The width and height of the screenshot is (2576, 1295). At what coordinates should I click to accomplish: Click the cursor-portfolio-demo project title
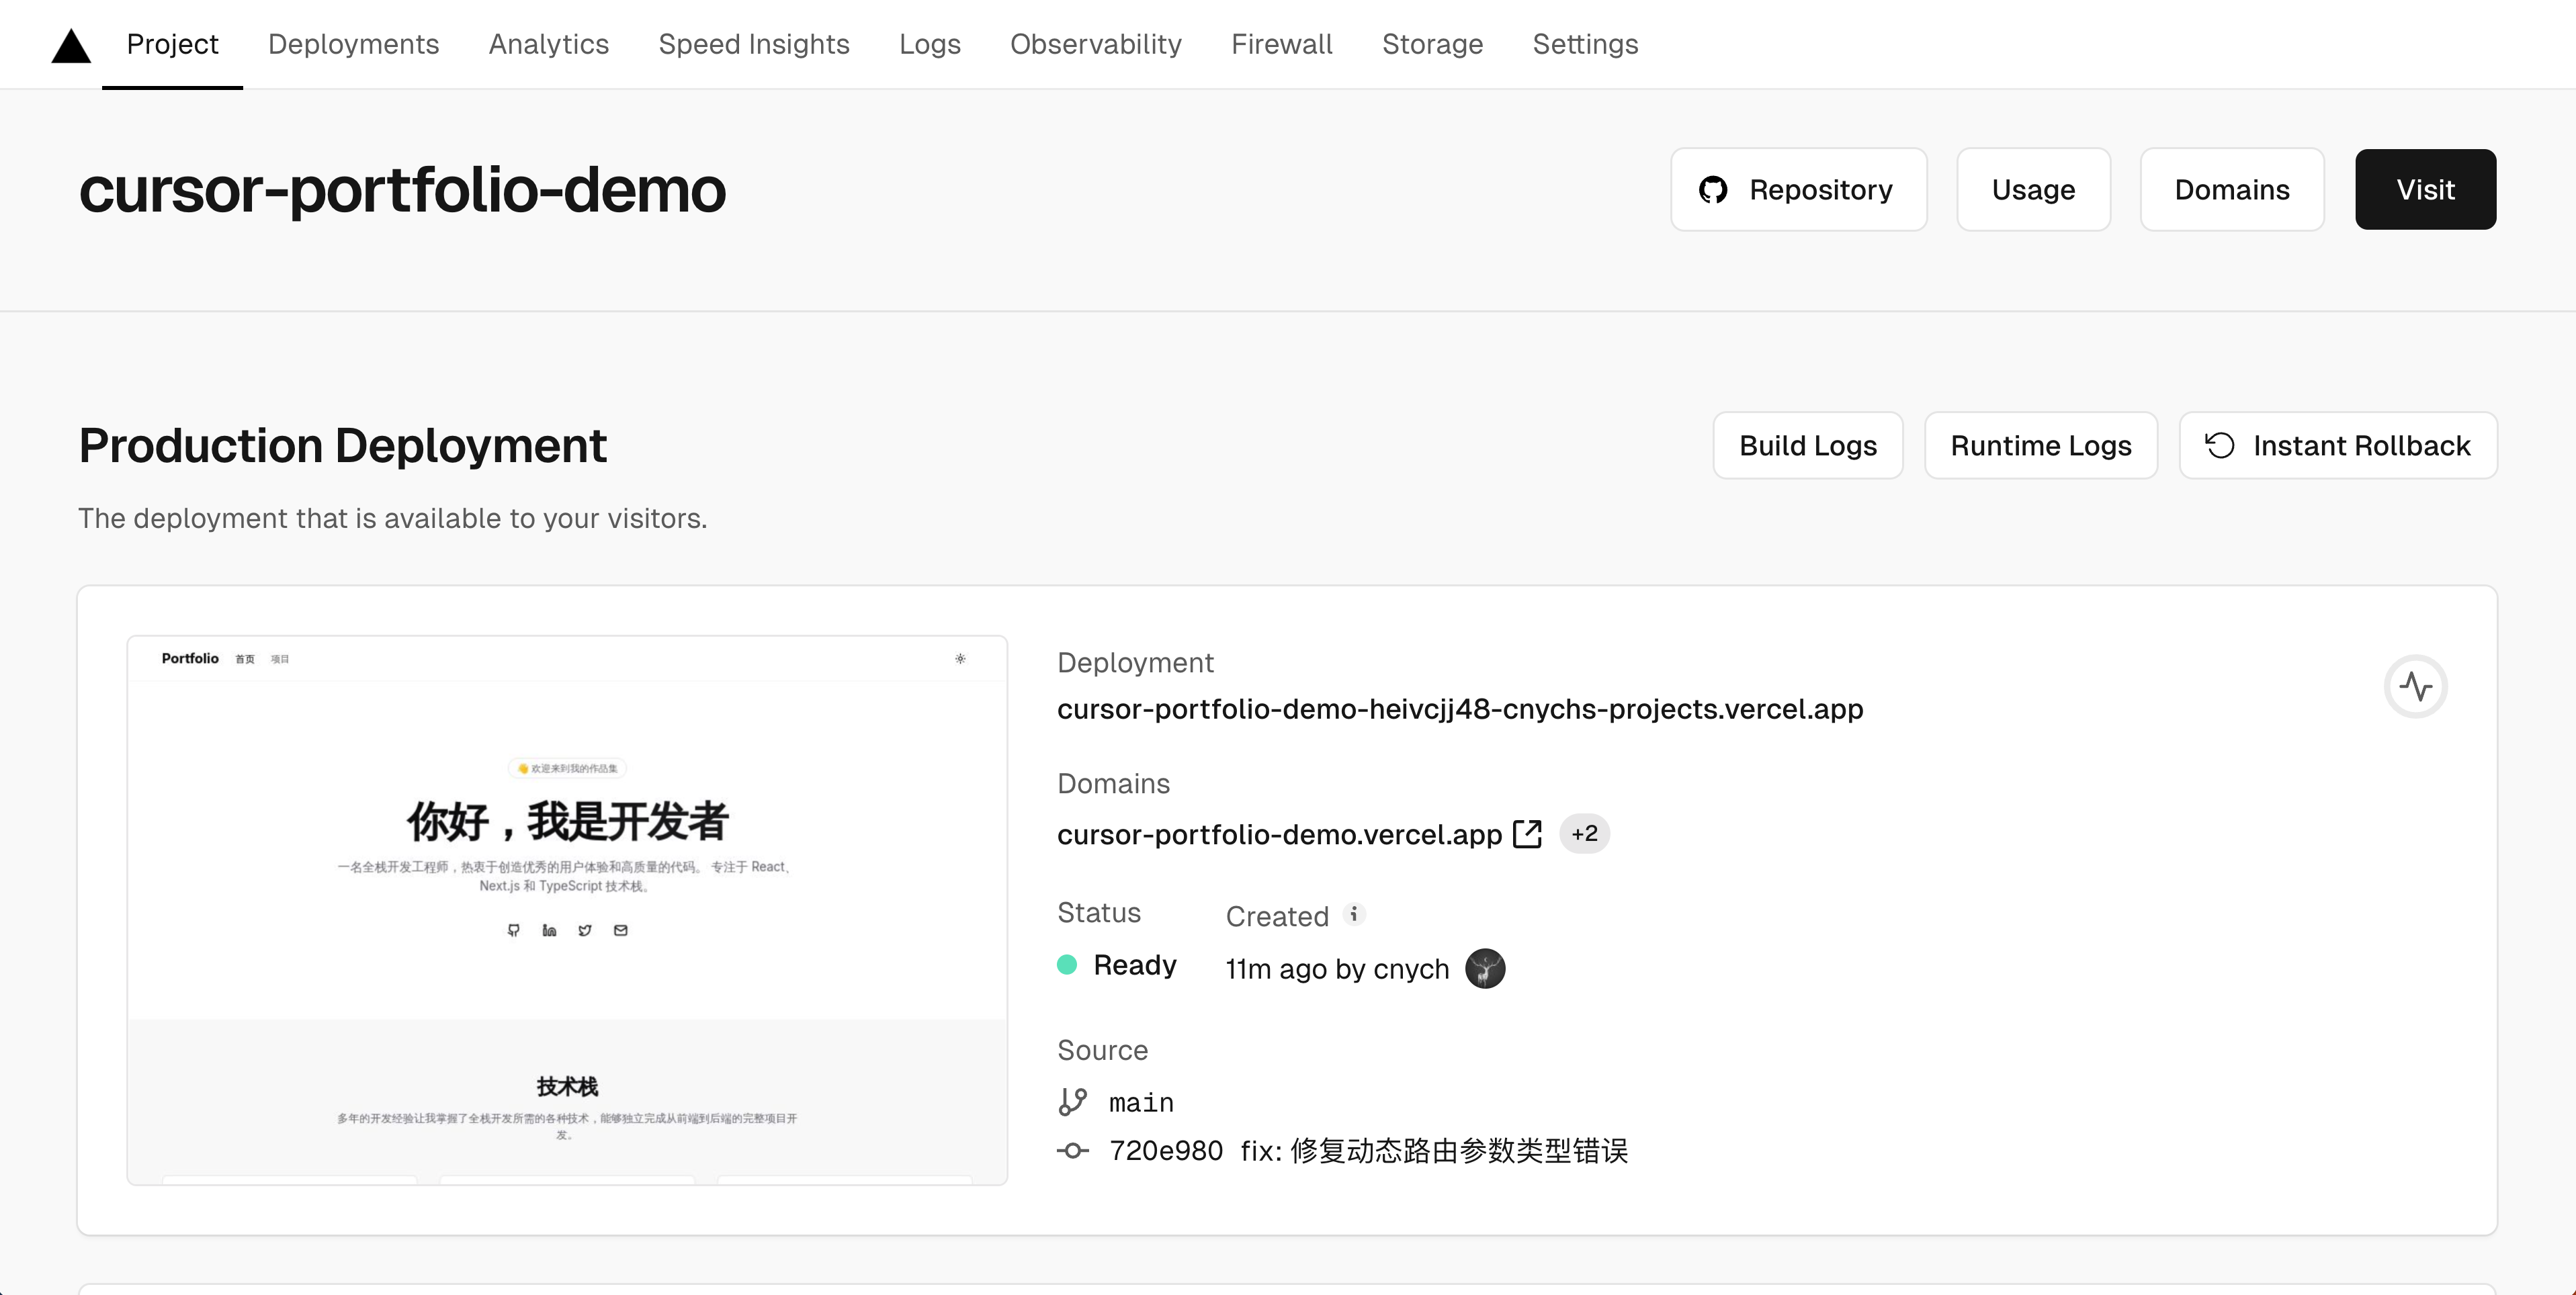point(402,190)
